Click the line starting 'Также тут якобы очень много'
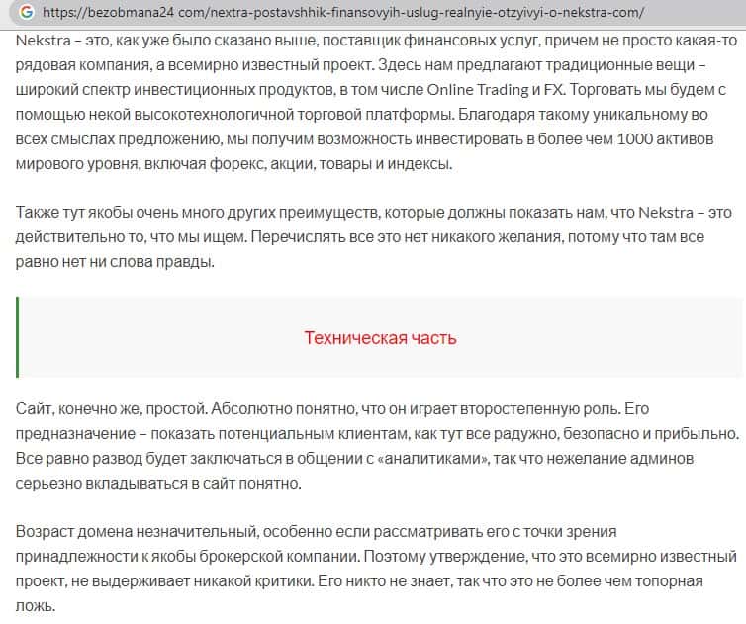 (x=373, y=213)
